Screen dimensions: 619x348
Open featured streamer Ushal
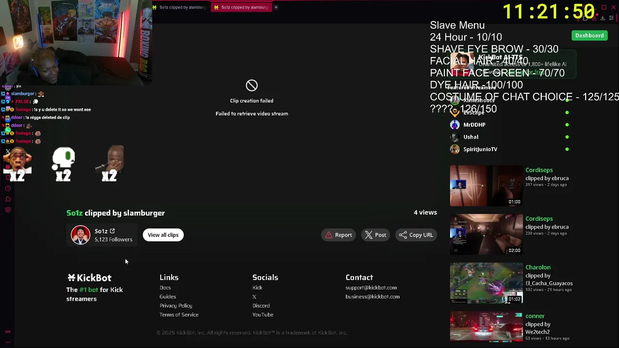pos(471,137)
